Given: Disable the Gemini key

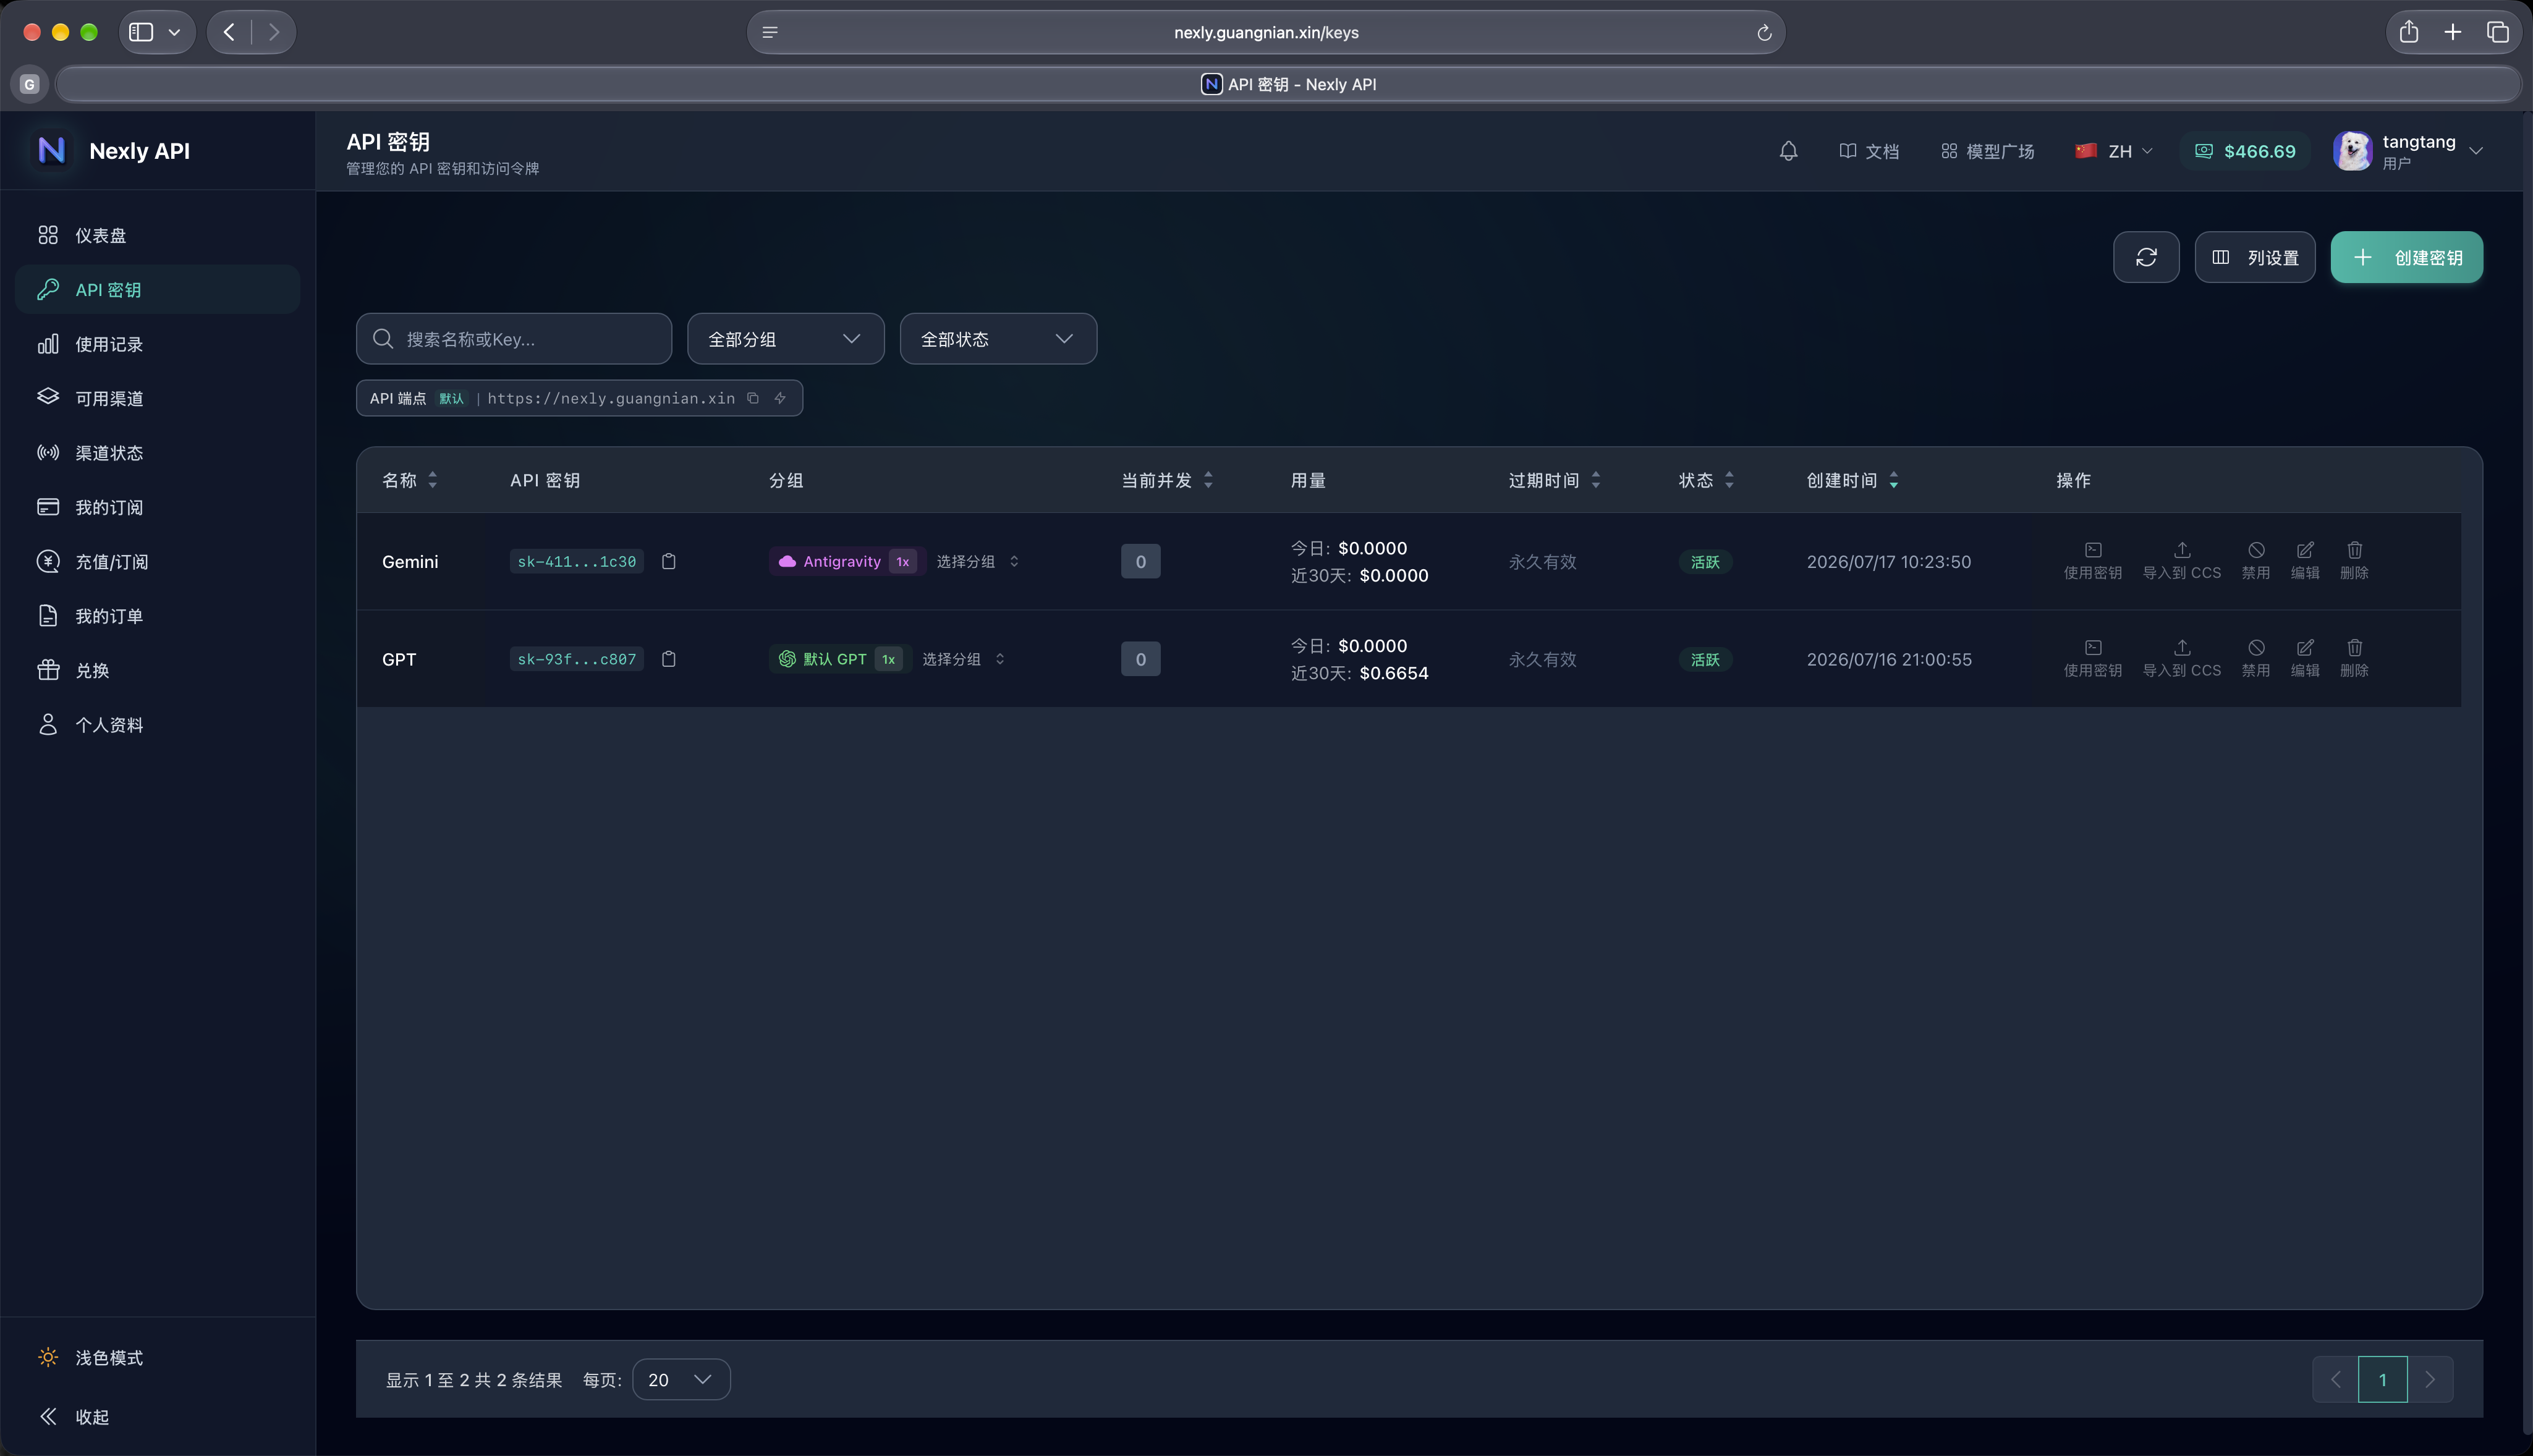Looking at the screenshot, I should [x=2256, y=560].
